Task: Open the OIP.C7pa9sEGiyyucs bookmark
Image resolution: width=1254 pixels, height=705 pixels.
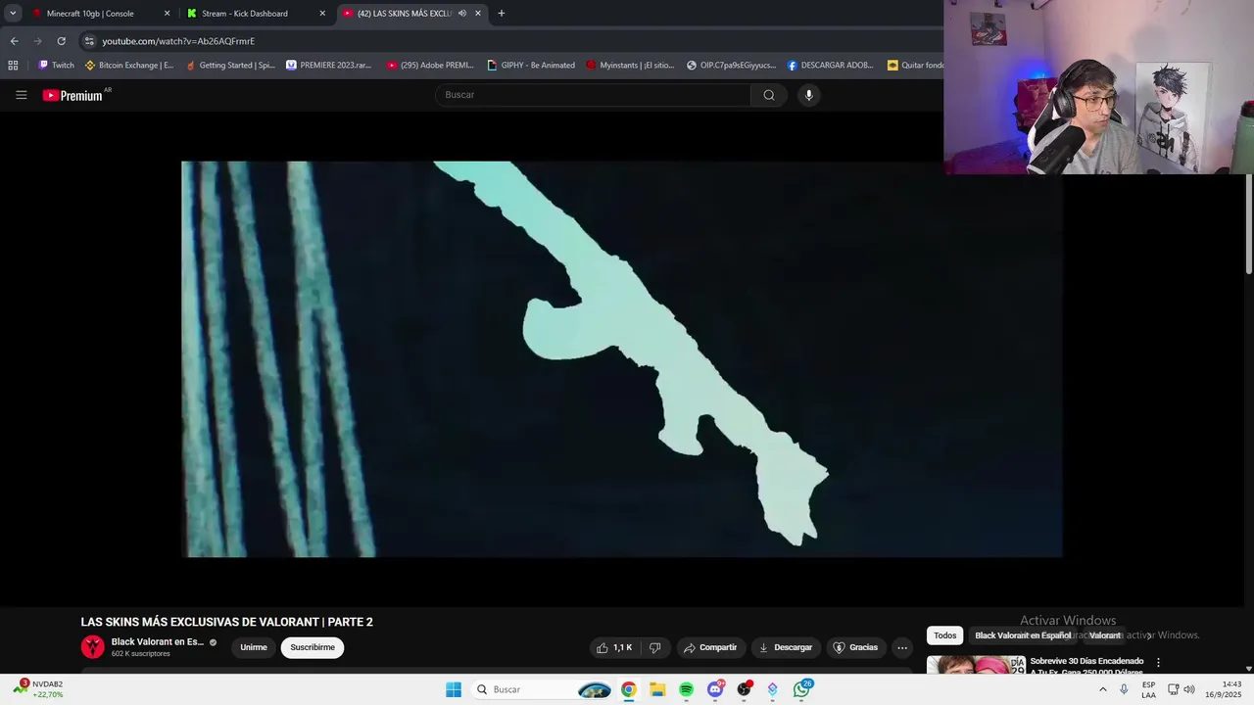Action: click(731, 66)
